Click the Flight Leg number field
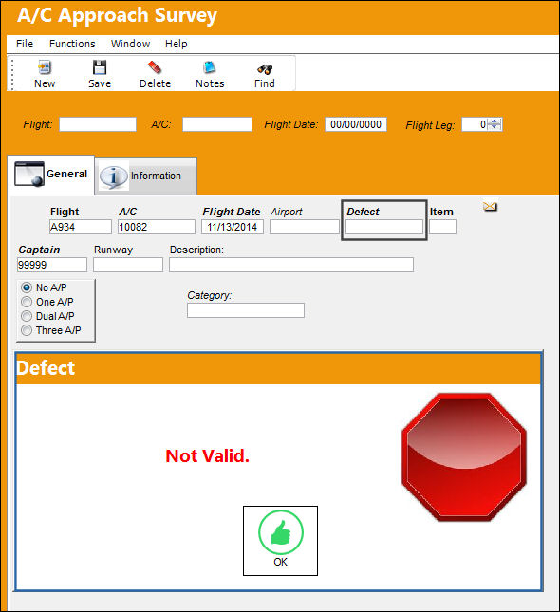 click(x=476, y=124)
